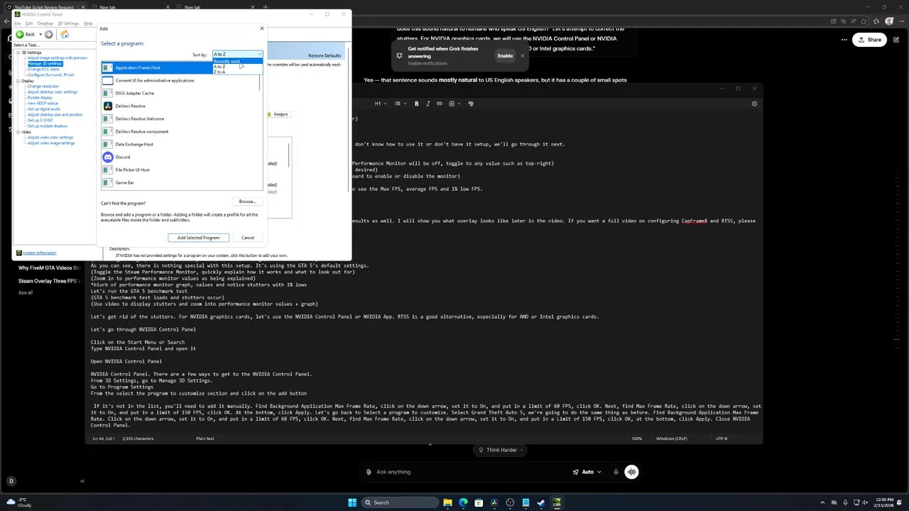The image size is (909, 511).
Task: Open File Explorer from taskbar
Action: click(x=447, y=502)
